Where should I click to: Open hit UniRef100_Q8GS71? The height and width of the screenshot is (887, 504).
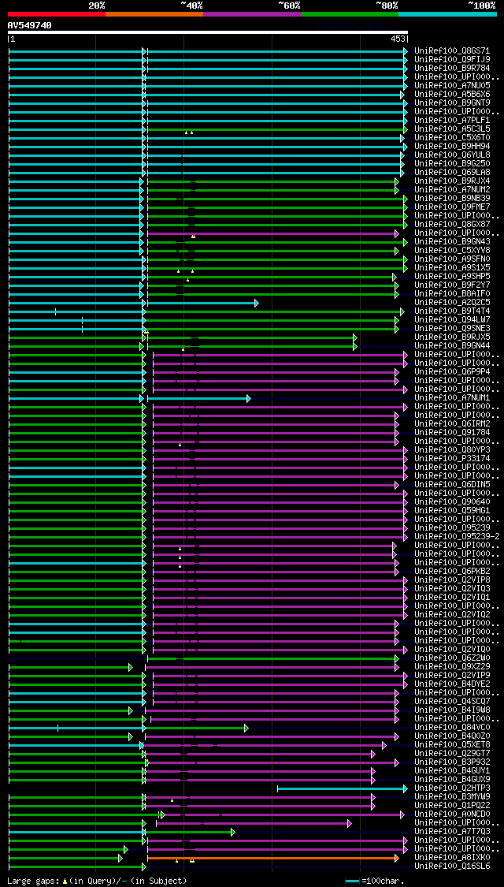tap(452, 51)
